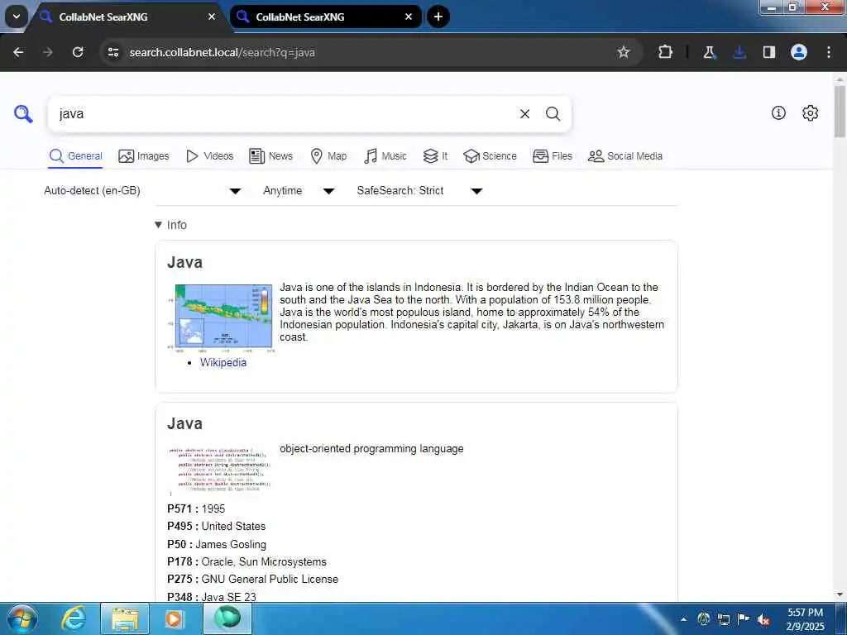Click the 'P571 : 1995' row
Screen dimensions: 847x635
coord(196,508)
